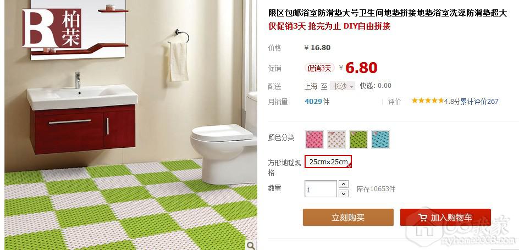Click the 促销3天 promotion tag

(319, 68)
